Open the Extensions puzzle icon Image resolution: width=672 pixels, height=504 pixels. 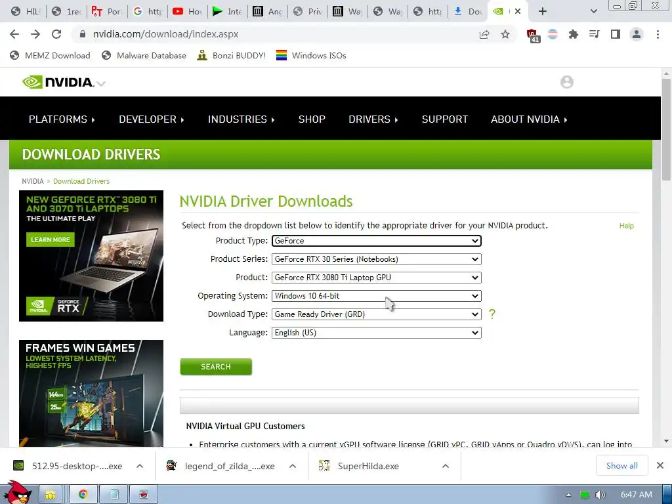click(573, 34)
